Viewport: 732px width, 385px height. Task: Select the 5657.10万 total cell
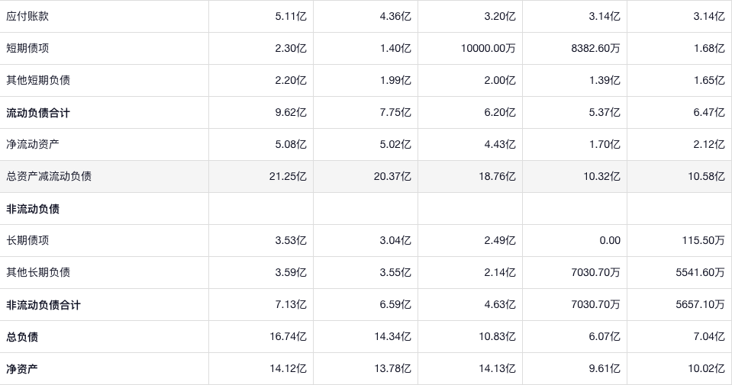point(700,305)
